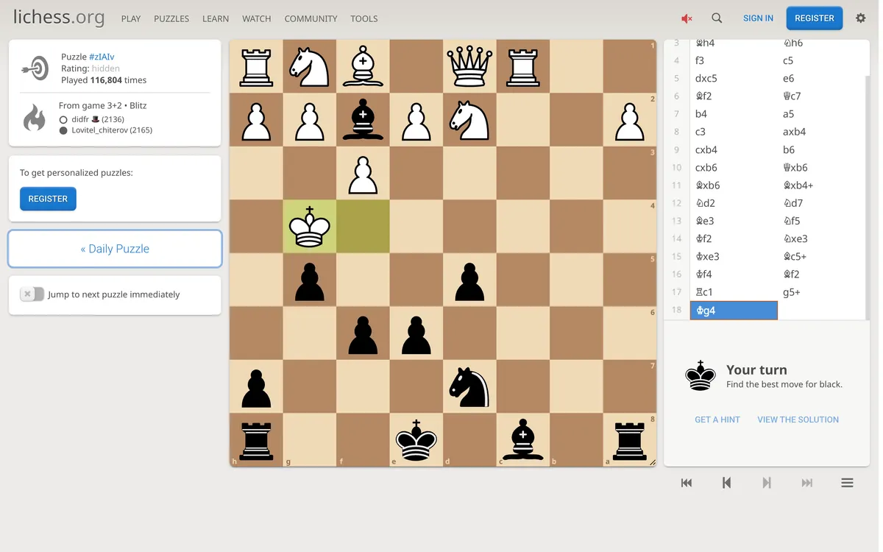Select the black pawn on f6
This screenshot has height=552, width=883.
click(363, 333)
